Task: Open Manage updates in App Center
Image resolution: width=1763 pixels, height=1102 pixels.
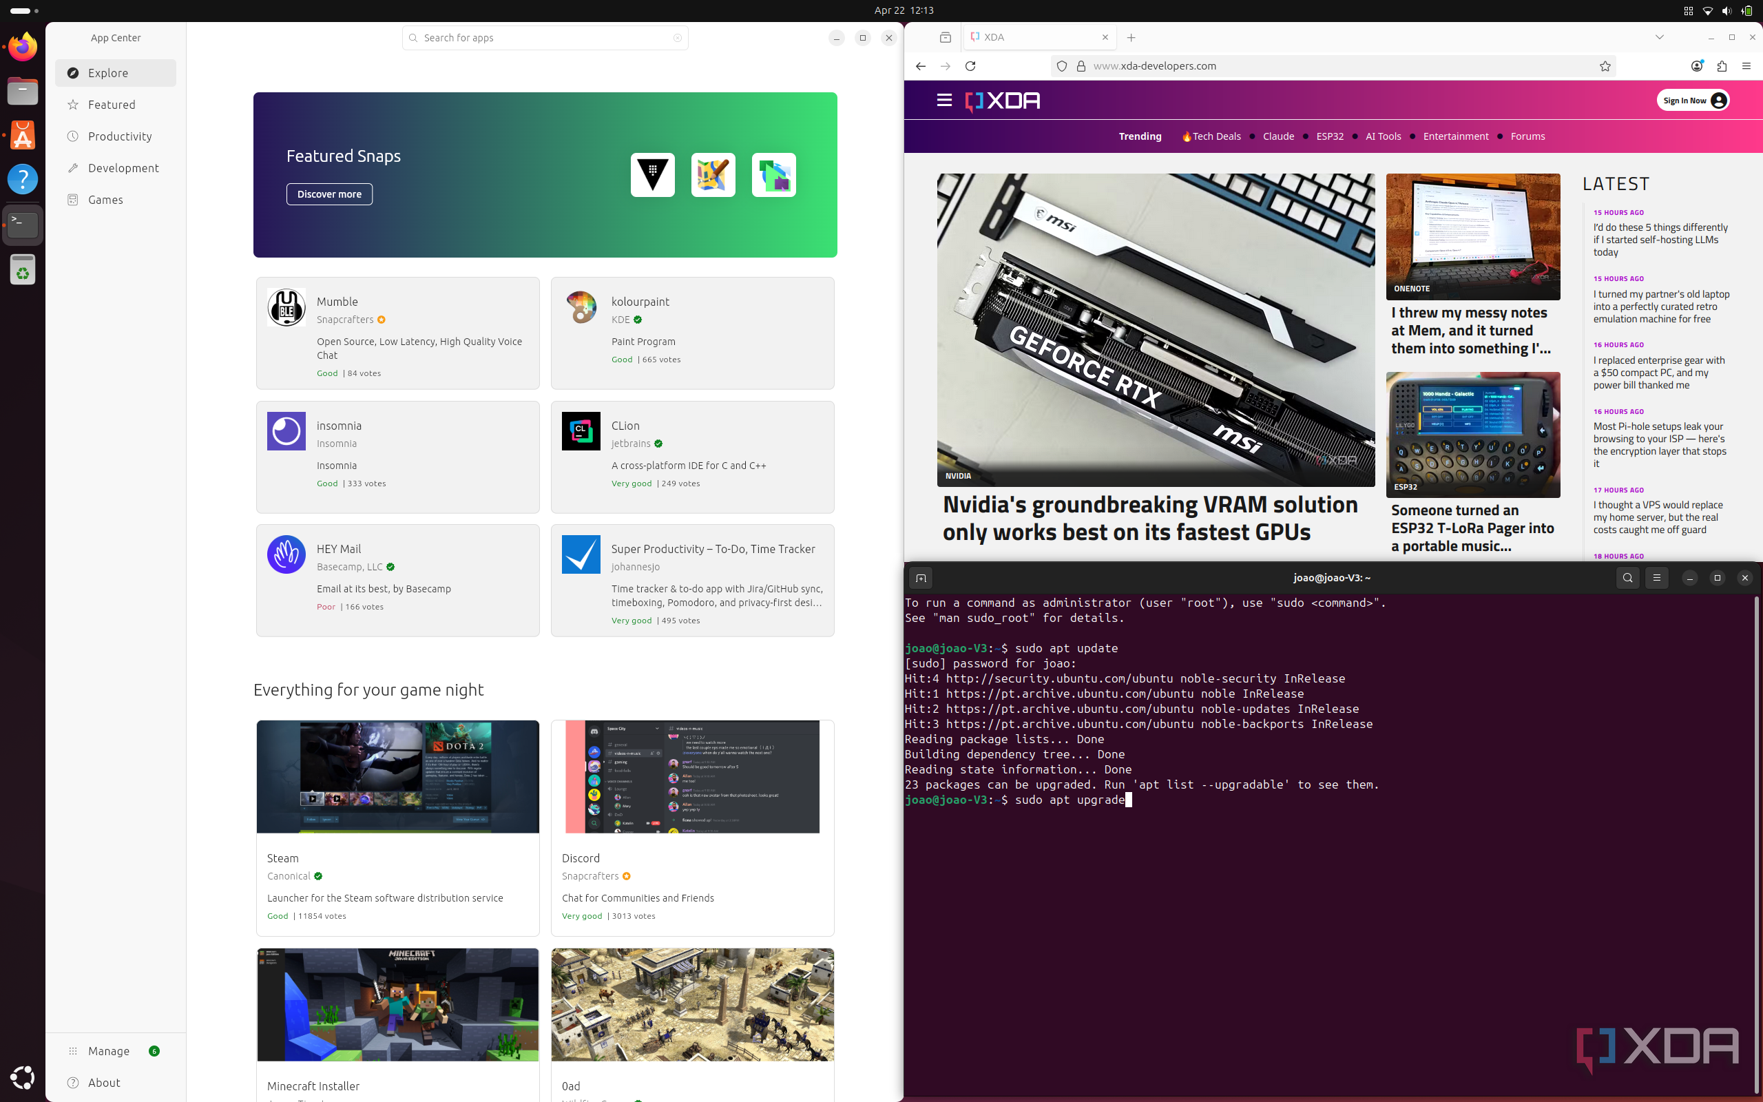Action: pos(116,1051)
